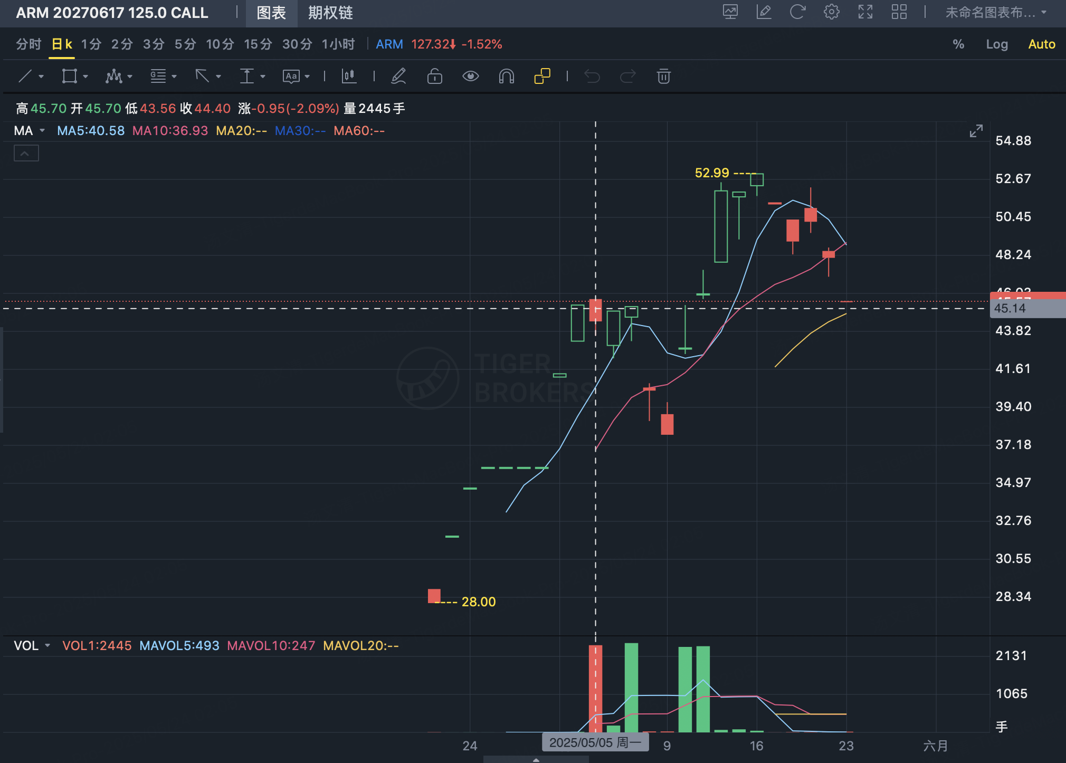The width and height of the screenshot is (1066, 763).
Task: Open text tool dropdown arrow
Action: click(x=307, y=77)
